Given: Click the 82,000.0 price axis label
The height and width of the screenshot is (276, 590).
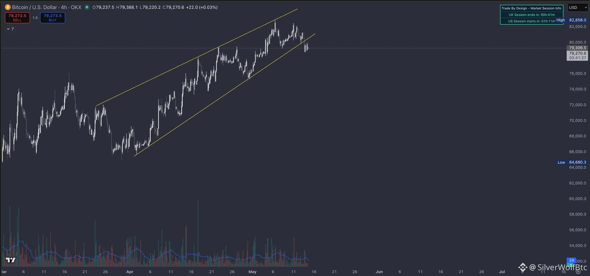Looking at the screenshot, I should click(578, 27).
